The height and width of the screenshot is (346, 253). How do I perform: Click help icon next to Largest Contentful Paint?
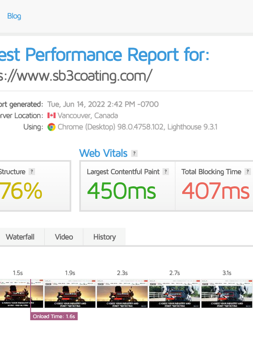click(x=166, y=172)
